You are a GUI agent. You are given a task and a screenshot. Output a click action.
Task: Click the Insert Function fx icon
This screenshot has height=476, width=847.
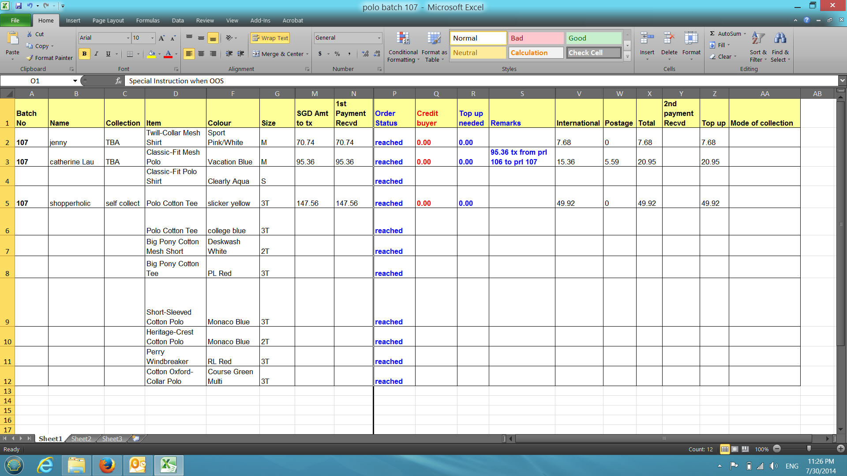pyautogui.click(x=118, y=81)
